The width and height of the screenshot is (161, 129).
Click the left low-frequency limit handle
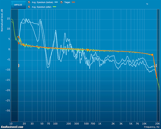(x=18, y=66)
